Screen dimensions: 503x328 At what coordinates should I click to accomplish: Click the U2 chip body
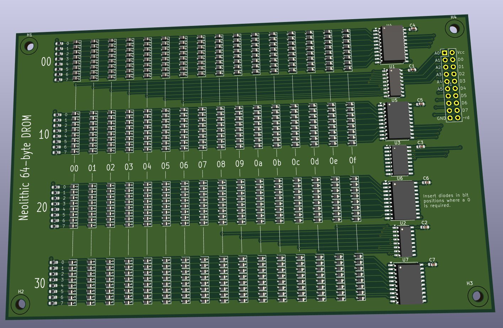pos(406,241)
